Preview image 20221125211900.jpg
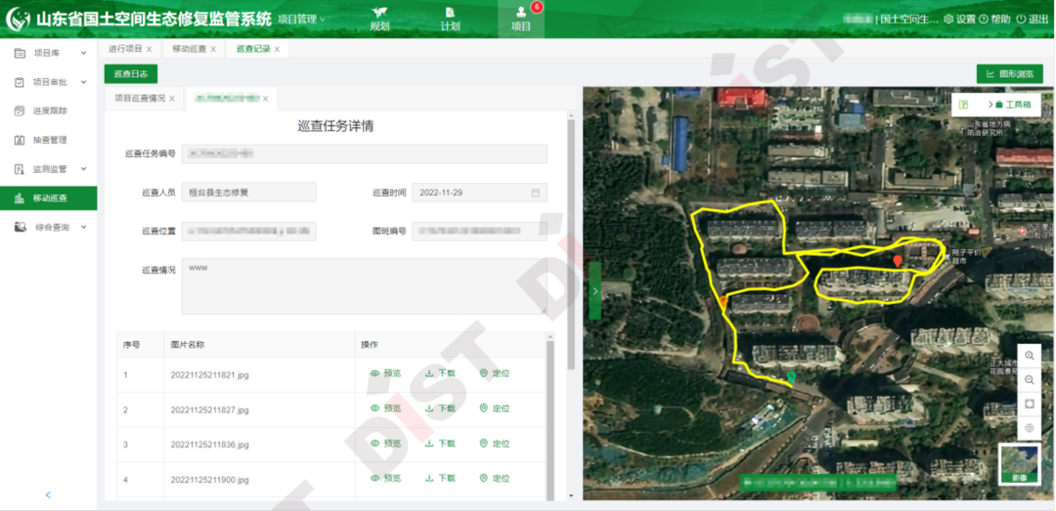The width and height of the screenshot is (1056, 511). coord(385,478)
